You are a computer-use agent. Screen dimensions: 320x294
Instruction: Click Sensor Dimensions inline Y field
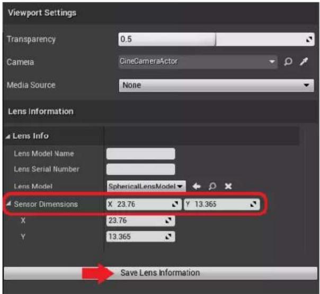coord(222,204)
